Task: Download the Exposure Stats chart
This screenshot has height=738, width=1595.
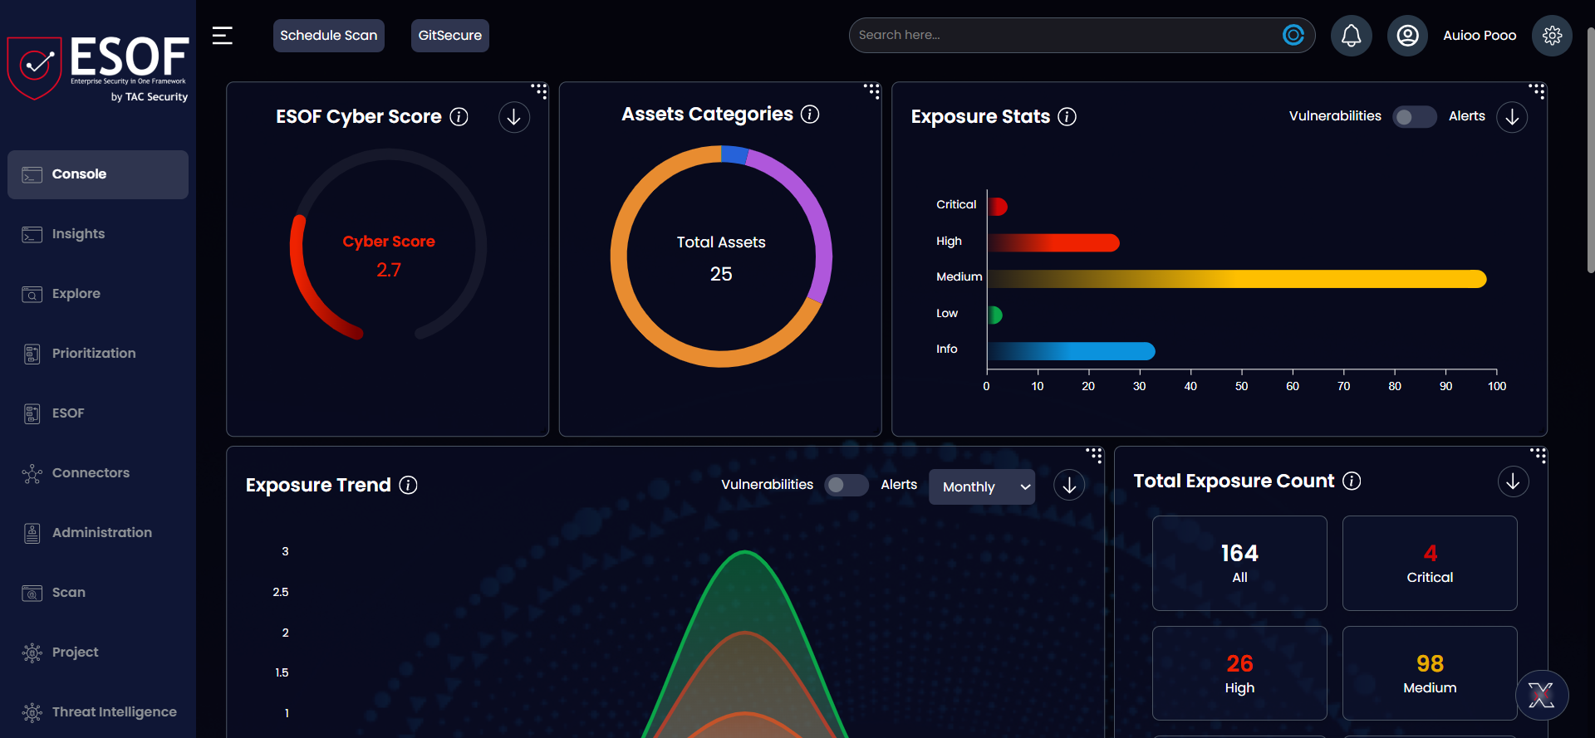Action: coord(1512,117)
